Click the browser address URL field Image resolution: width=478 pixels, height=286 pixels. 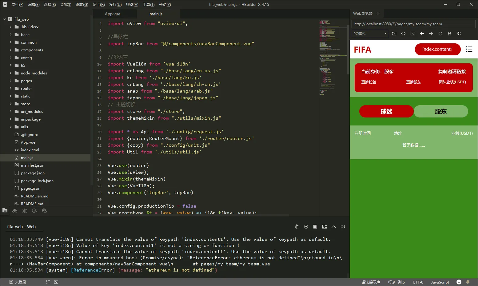point(413,24)
